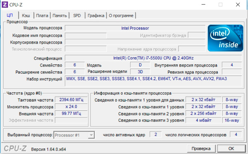Image resolution: width=248 pixels, height=154 pixels.
Task: Click the Intel inside logo image
Action: tap(225, 38)
